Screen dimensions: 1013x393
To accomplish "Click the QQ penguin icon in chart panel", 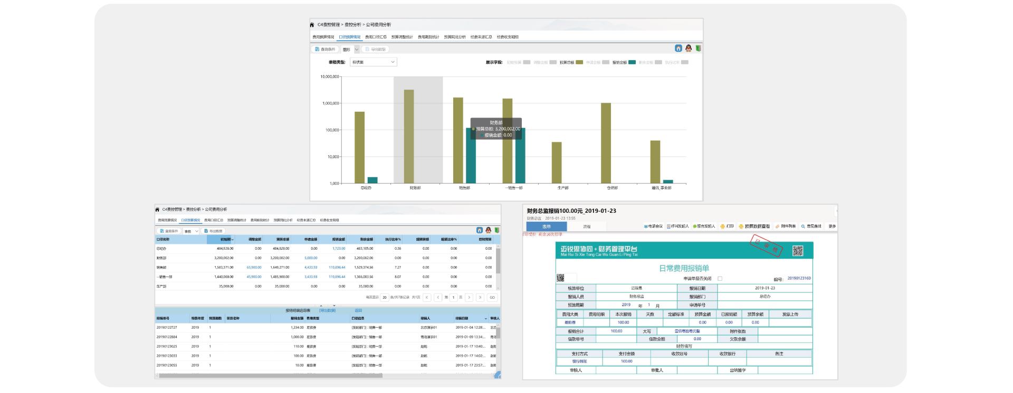I will click(688, 48).
